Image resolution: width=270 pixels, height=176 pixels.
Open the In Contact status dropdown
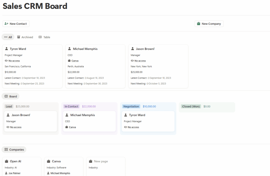[71, 106]
